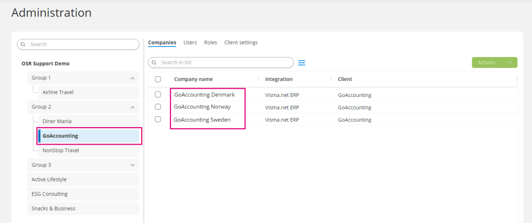Image resolution: width=532 pixels, height=223 pixels.
Task: Open the list filter settings icon
Action: tap(302, 63)
